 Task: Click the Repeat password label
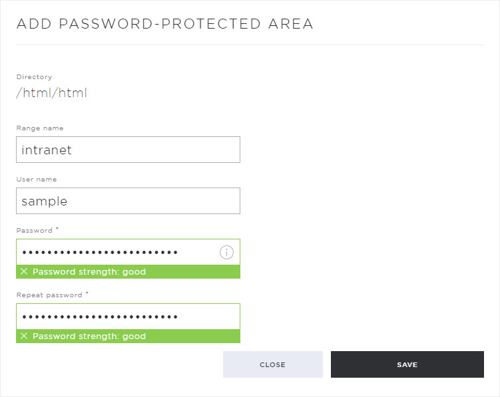tap(49, 295)
